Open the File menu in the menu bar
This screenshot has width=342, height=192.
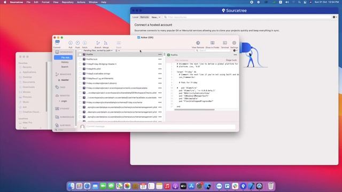(28, 2)
